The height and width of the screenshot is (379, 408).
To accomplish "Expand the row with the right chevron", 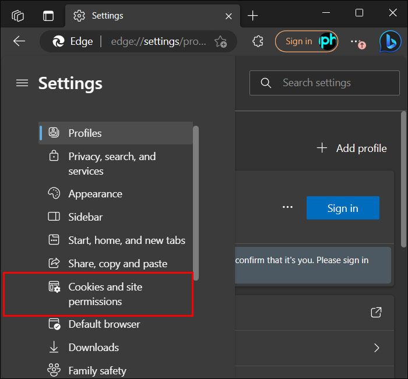I will pyautogui.click(x=377, y=348).
